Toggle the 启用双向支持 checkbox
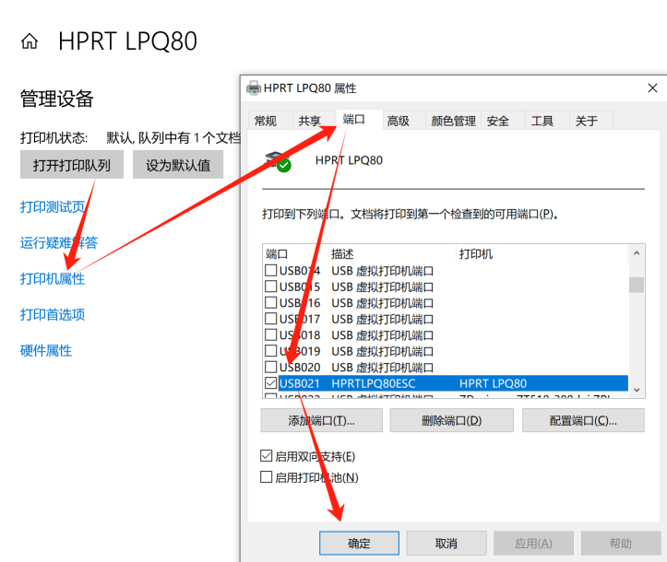Screen dimensions: 667x562 click(x=267, y=456)
